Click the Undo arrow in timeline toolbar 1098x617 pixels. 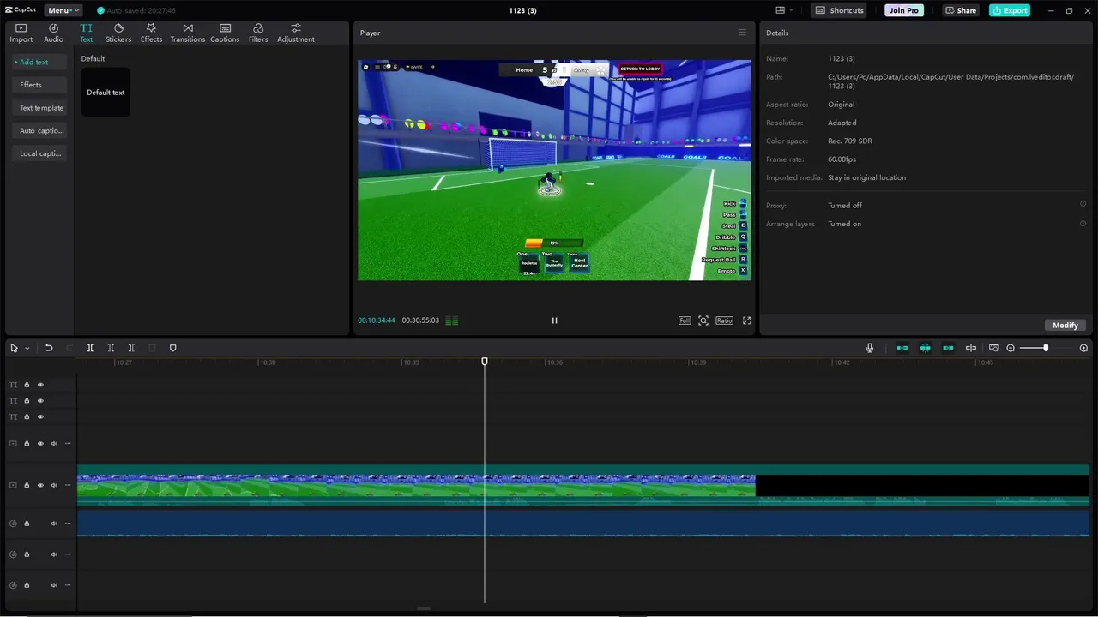pyautogui.click(x=49, y=348)
